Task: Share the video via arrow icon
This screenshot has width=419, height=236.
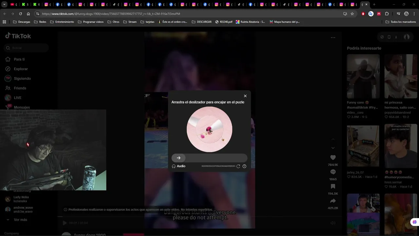Action: click(333, 201)
